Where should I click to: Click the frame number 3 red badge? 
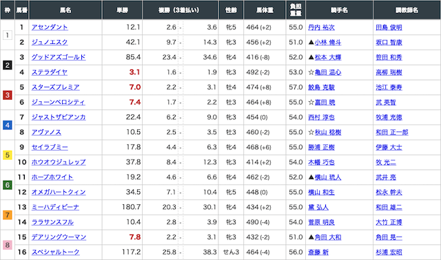[x=8, y=95]
